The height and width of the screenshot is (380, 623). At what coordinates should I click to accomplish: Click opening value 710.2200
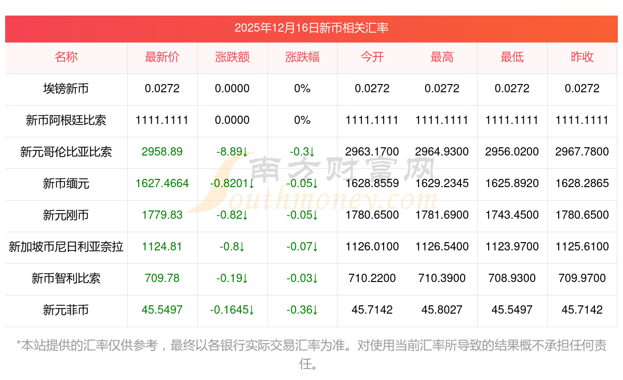372,278
